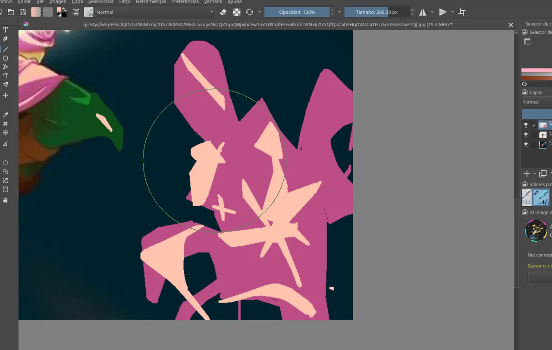This screenshot has width=552, height=350.
Task: Toggle vertical mirror mode
Action: pyautogui.click(x=443, y=12)
